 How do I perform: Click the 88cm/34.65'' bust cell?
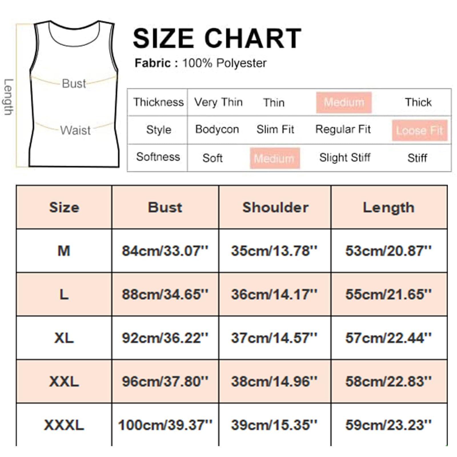[x=165, y=294]
